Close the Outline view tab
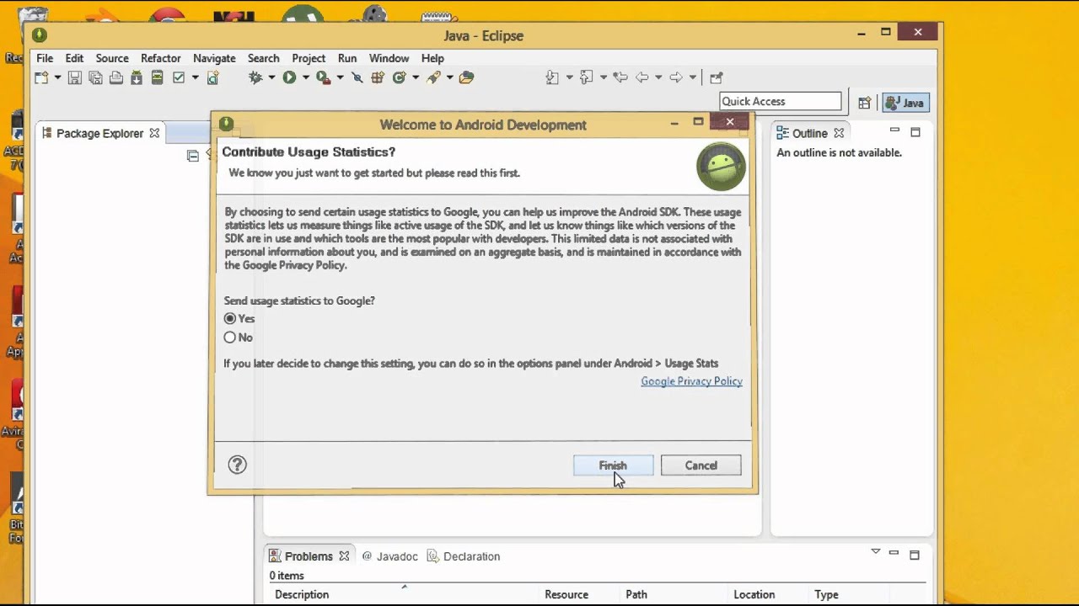This screenshot has height=606, width=1079. click(839, 133)
